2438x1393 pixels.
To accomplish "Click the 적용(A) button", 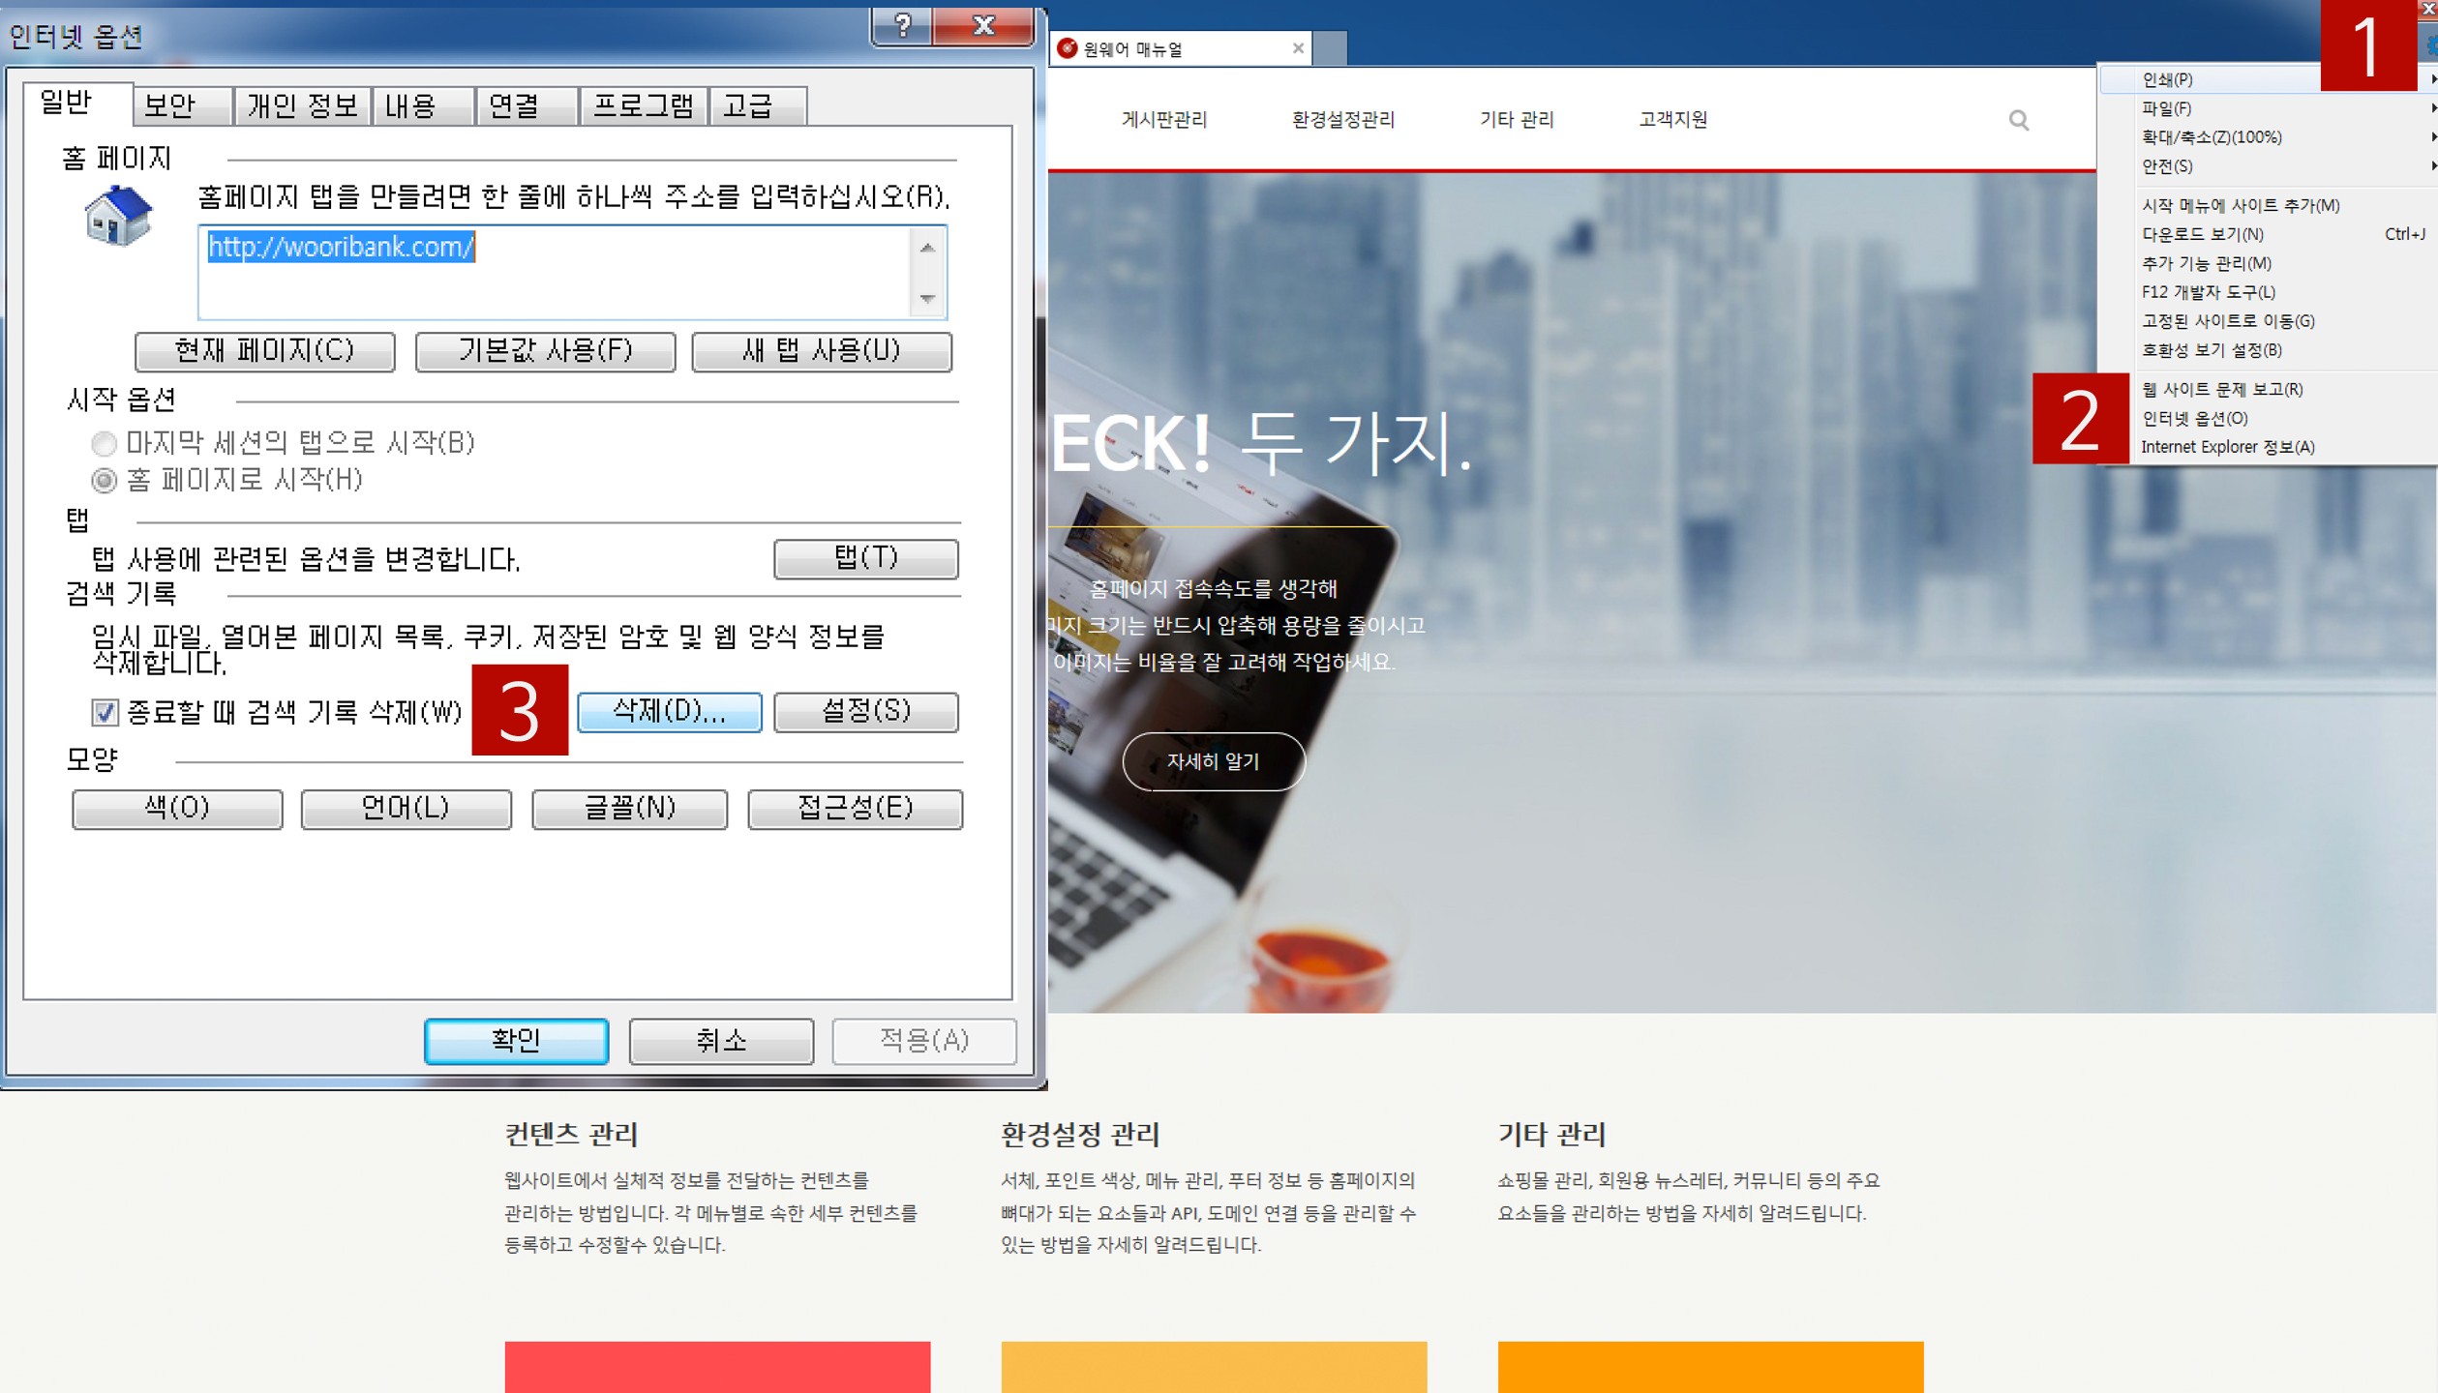I will (924, 1042).
